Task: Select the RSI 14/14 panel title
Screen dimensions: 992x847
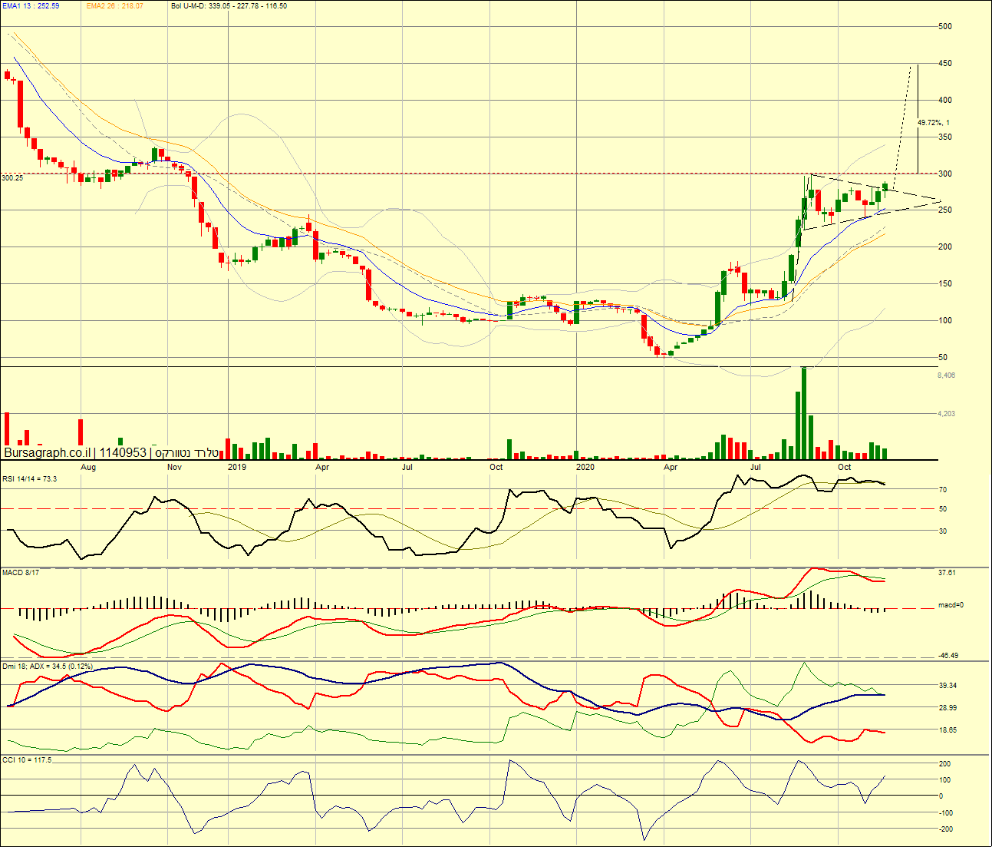Action: (29, 479)
